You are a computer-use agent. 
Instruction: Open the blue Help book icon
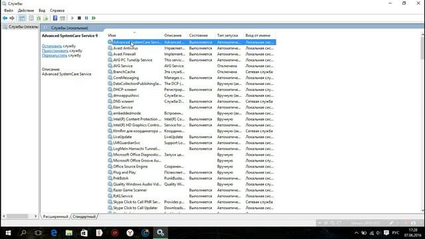point(55,18)
